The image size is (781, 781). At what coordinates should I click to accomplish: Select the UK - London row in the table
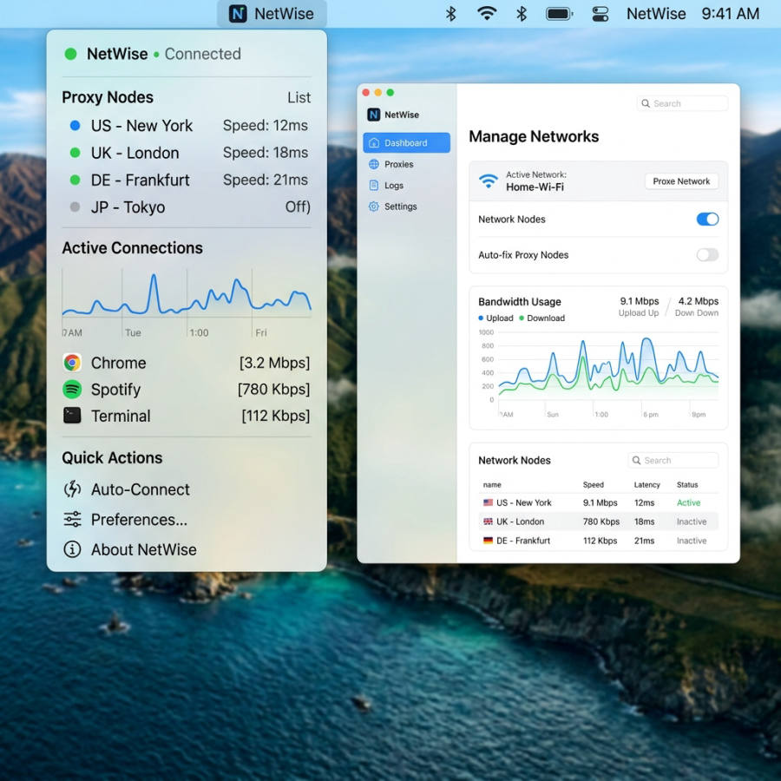tap(598, 522)
